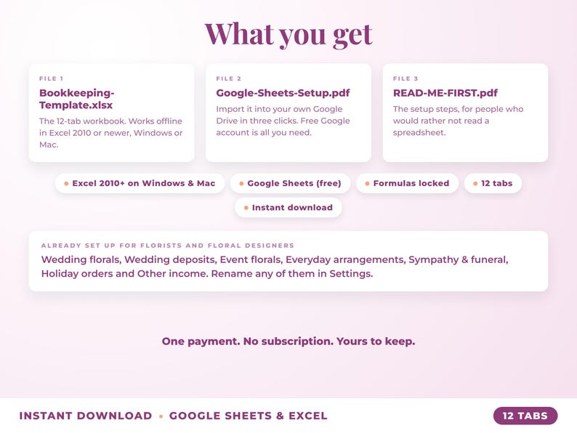Select the "FILE 3" label
This screenshot has height=433, width=577.
[x=405, y=78]
